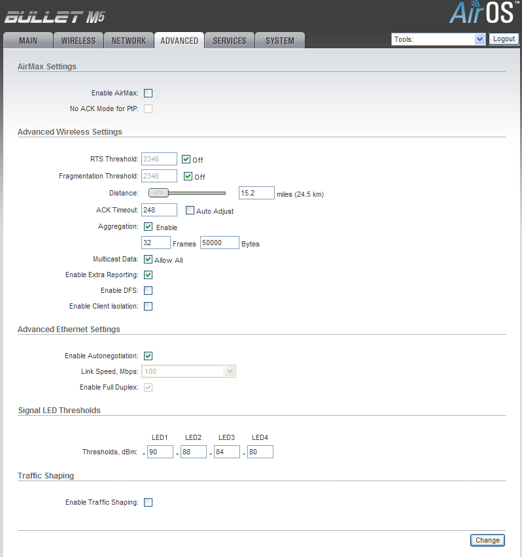Open the MAIN tab
The height and width of the screenshot is (557, 522).
[x=28, y=41]
